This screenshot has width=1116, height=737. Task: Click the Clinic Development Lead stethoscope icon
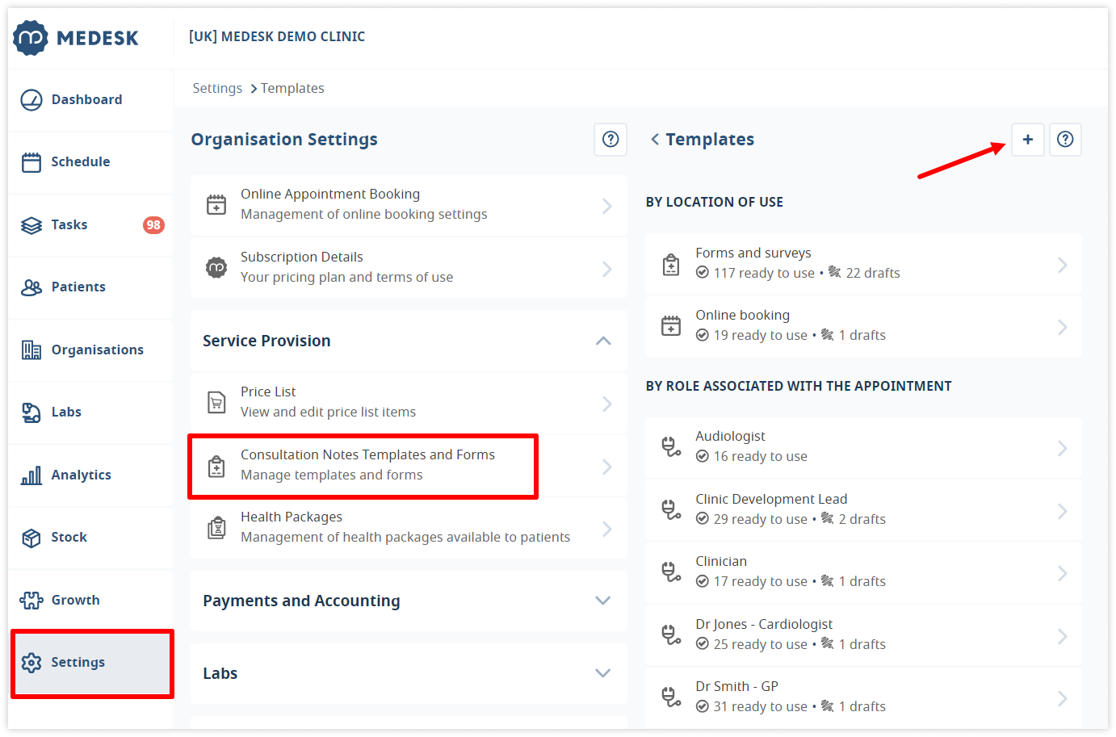point(671,509)
